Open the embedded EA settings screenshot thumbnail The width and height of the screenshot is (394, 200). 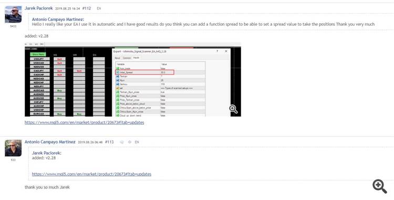[133, 80]
